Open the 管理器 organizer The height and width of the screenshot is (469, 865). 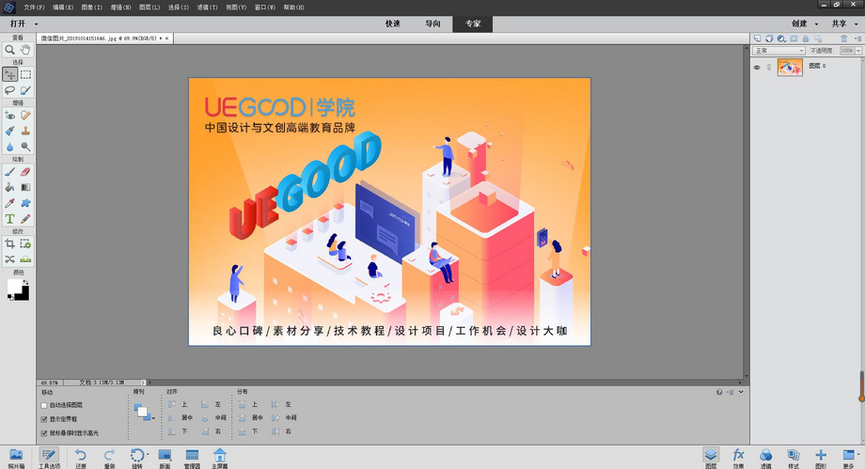[x=192, y=458]
